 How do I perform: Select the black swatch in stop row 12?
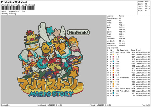(113, 77)
